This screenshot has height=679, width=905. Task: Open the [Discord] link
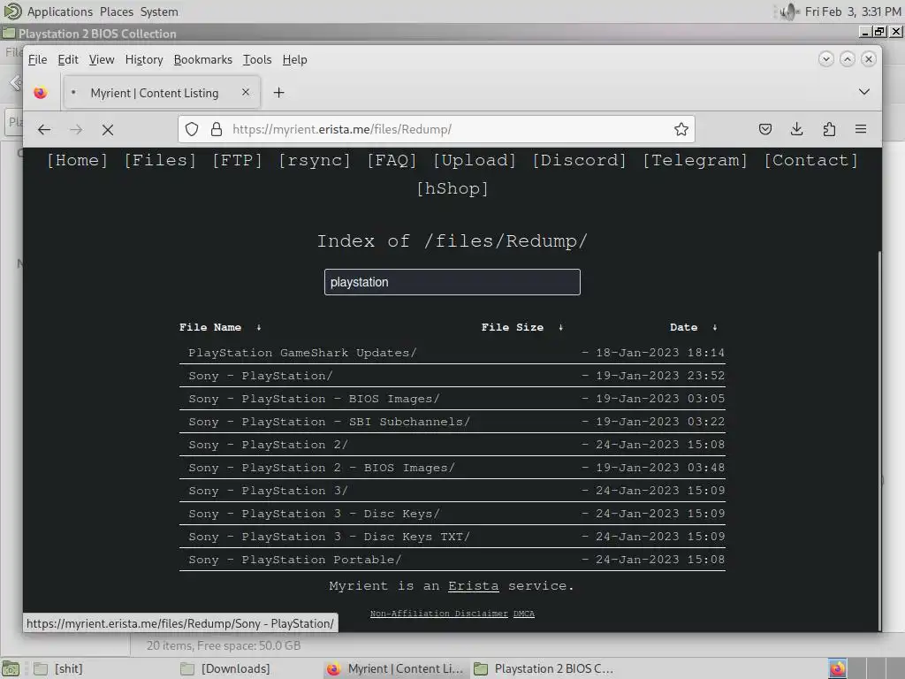pyautogui.click(x=580, y=161)
